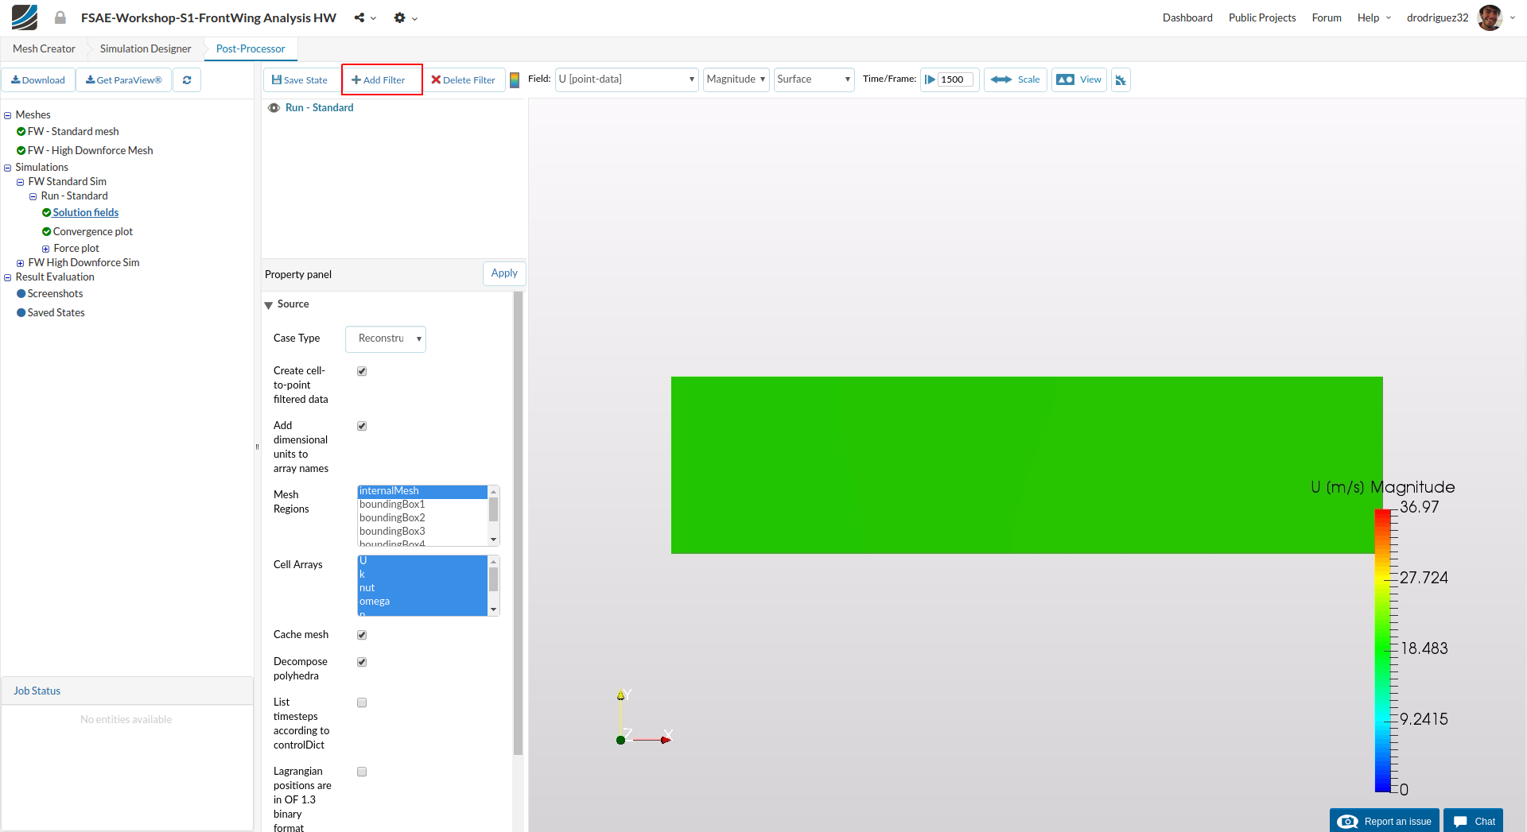Open the Surface representation dropdown
Viewport: 1527px width, 832px height.
click(x=814, y=79)
